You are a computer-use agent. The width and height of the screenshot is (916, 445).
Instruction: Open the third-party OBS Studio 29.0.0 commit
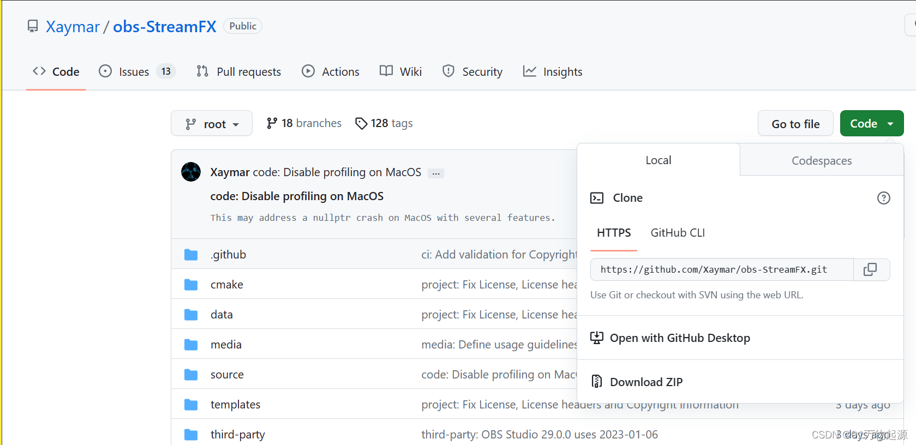click(540, 435)
